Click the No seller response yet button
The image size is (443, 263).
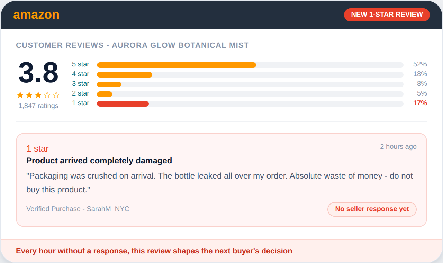point(372,209)
